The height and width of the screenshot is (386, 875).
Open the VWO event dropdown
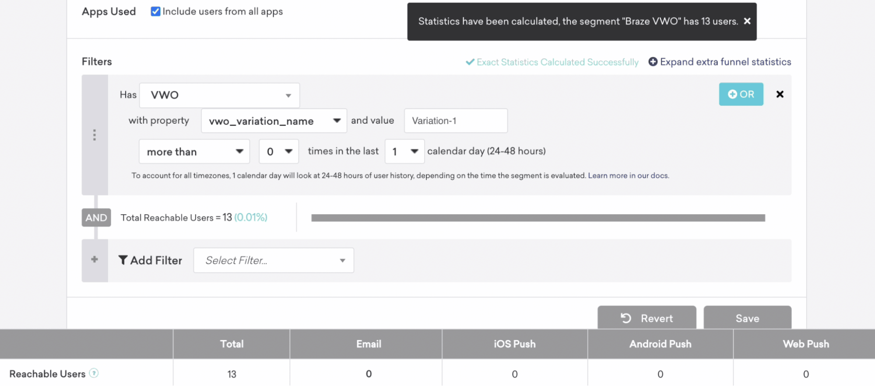(219, 95)
